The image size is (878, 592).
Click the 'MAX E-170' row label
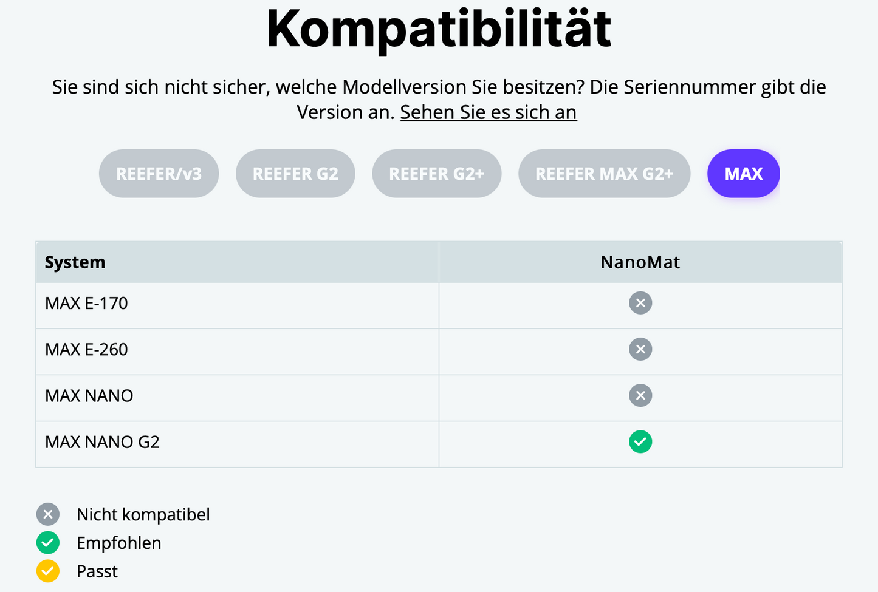pos(86,303)
